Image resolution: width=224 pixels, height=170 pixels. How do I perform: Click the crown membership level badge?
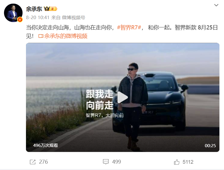pos(51,9)
